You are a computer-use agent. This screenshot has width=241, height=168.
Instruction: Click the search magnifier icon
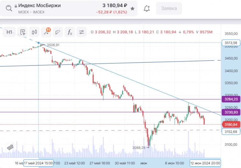click(x=9, y=8)
